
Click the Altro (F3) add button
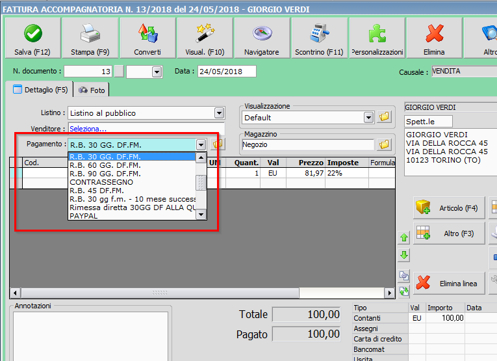point(449,233)
